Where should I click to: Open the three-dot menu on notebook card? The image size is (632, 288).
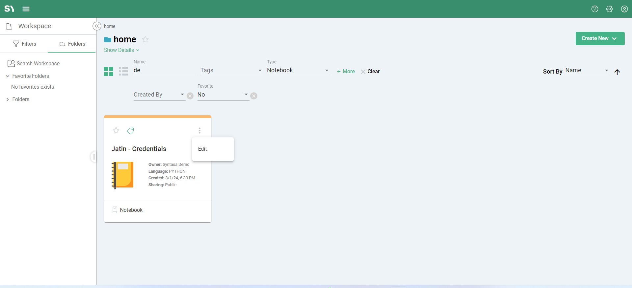199,130
